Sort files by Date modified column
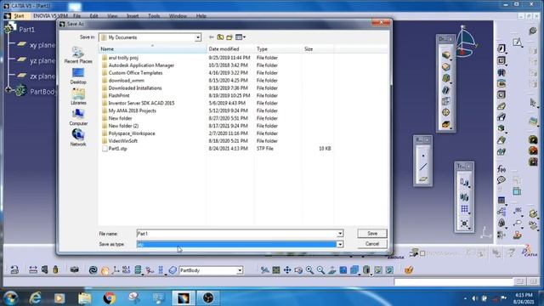The image size is (544, 306). tap(230, 49)
